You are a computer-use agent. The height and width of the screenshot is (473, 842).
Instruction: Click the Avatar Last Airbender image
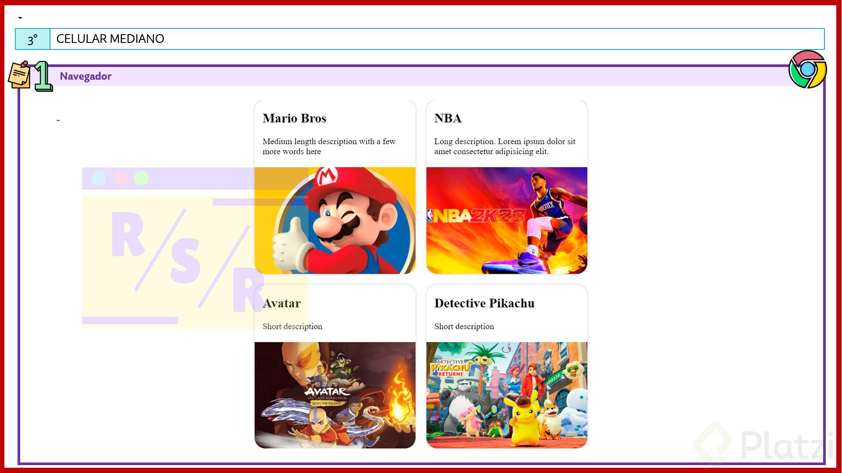(x=335, y=395)
